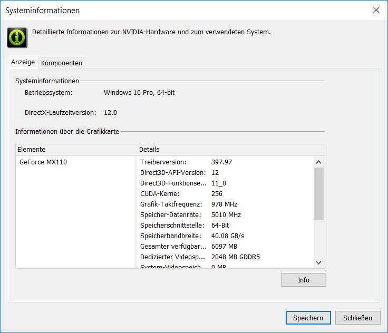This screenshot has height=333, width=388.
Task: Select the Anzeige tab
Action: click(23, 62)
